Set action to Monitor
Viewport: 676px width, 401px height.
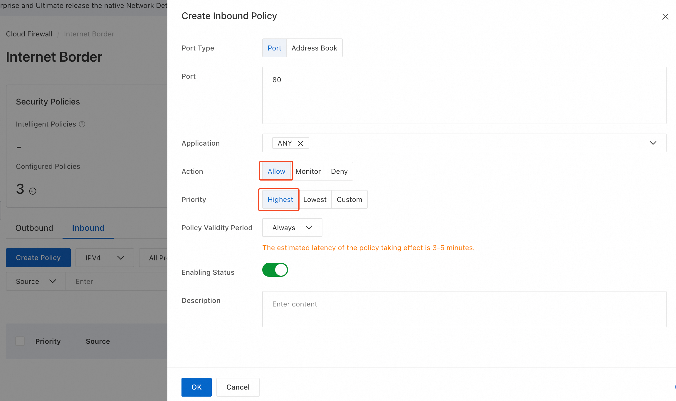coord(308,171)
